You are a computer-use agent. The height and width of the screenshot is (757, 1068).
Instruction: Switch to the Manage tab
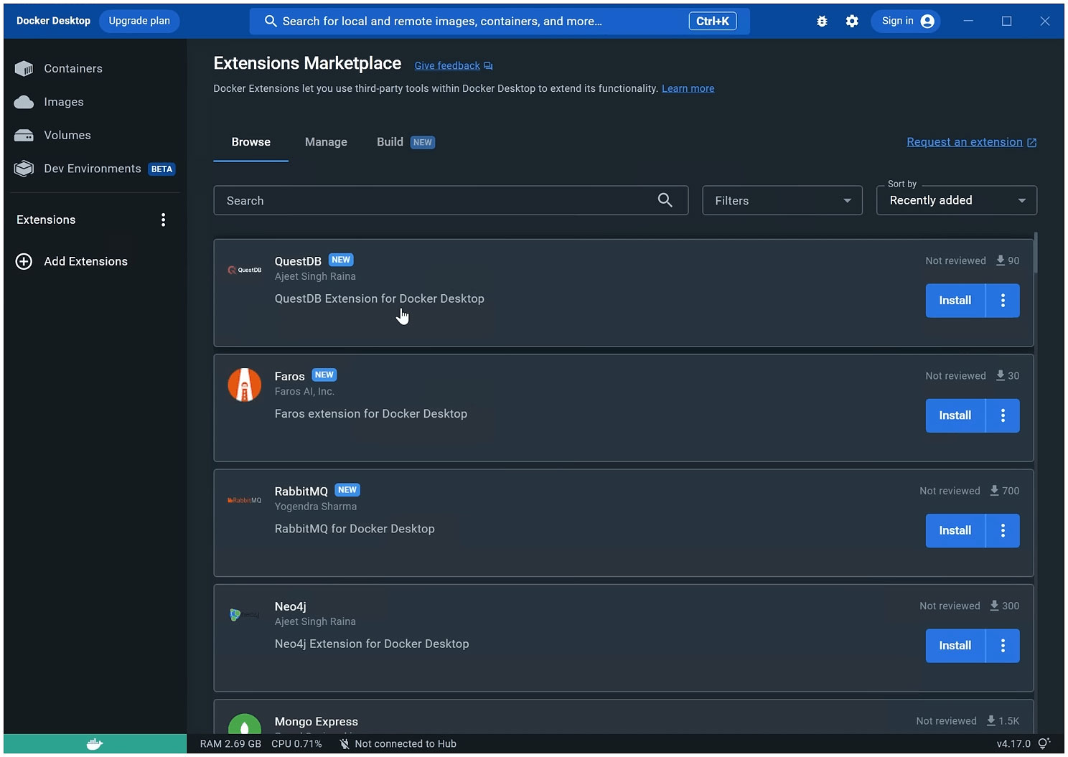tap(326, 142)
